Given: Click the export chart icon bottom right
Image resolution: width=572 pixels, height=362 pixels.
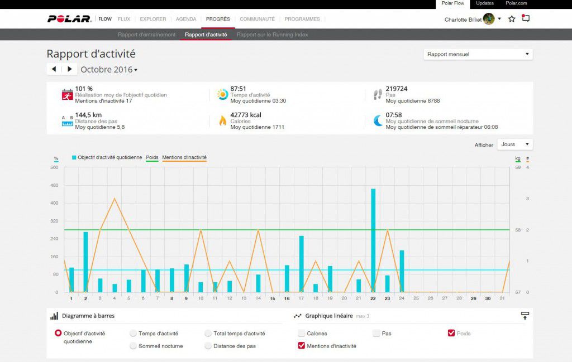Looking at the screenshot, I should 525,316.
